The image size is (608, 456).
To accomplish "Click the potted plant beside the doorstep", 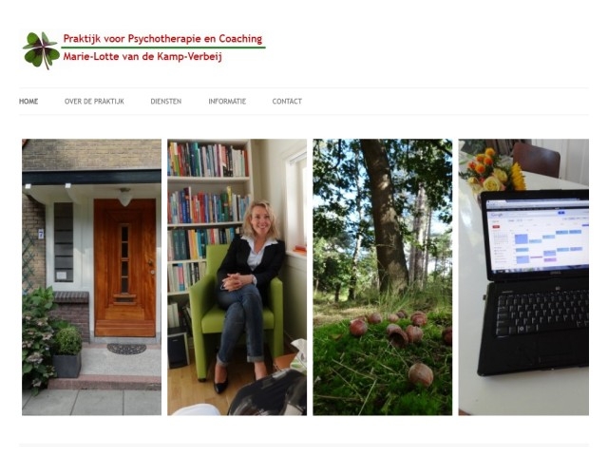I will click(67, 351).
